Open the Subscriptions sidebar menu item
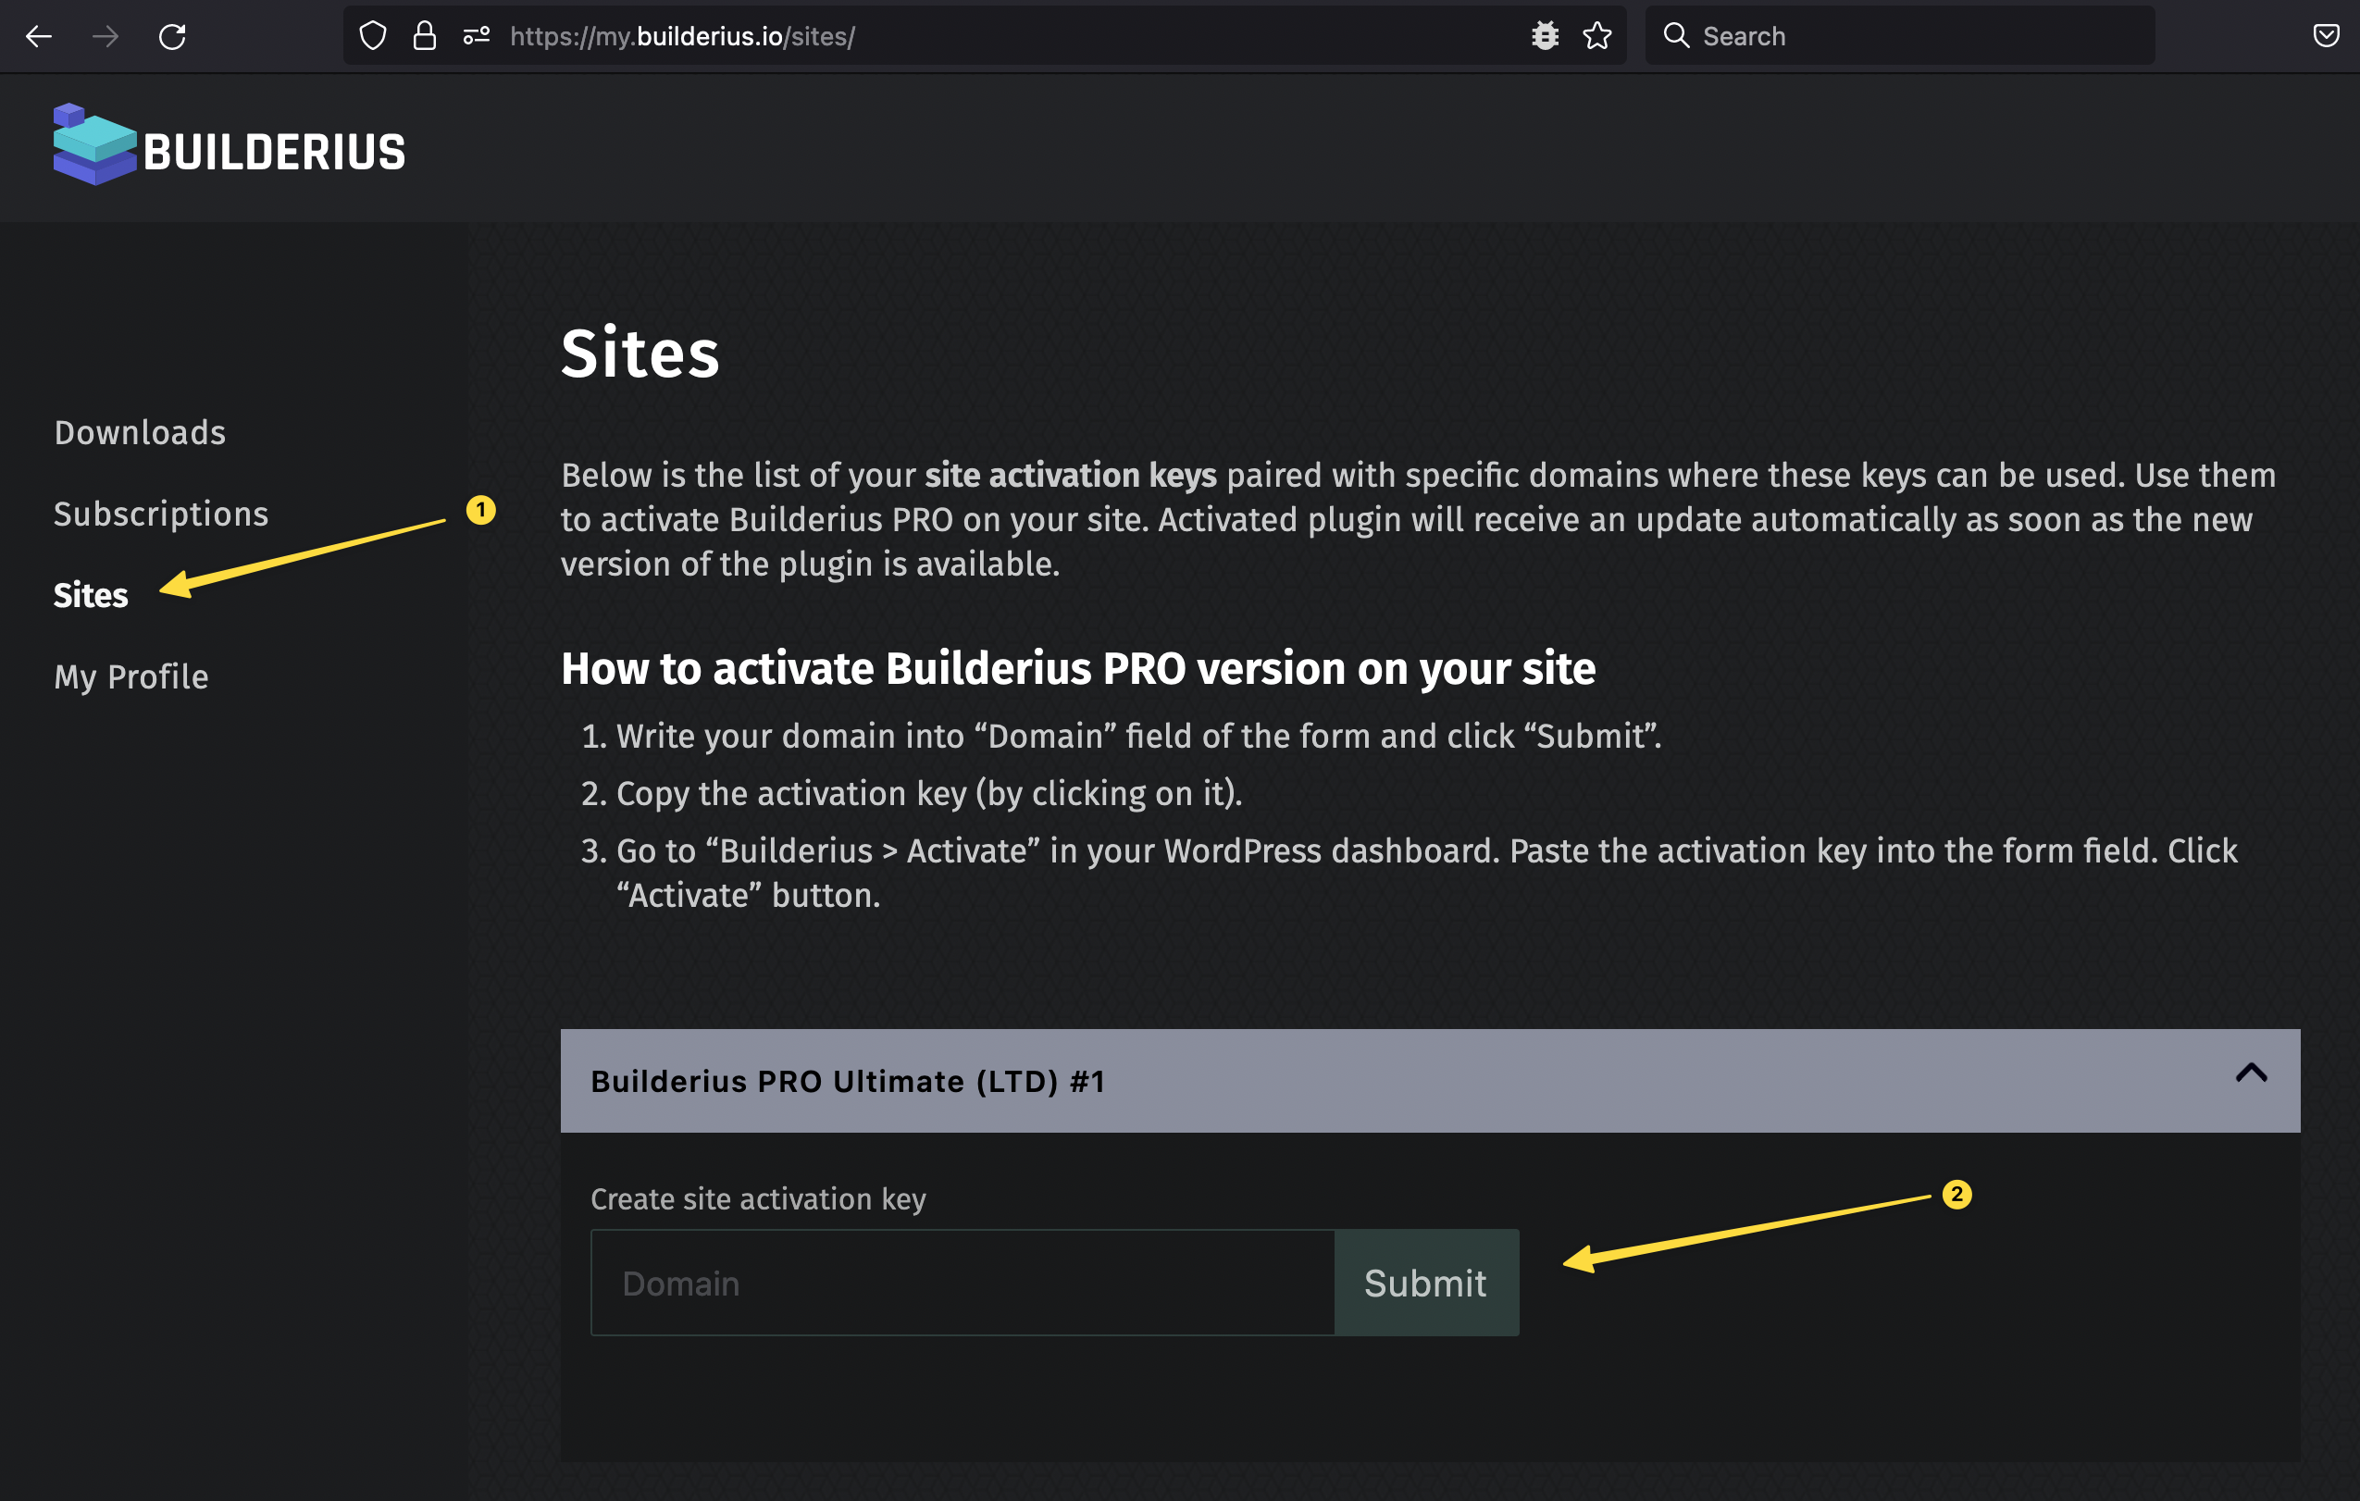This screenshot has height=1501, width=2360. 161,514
